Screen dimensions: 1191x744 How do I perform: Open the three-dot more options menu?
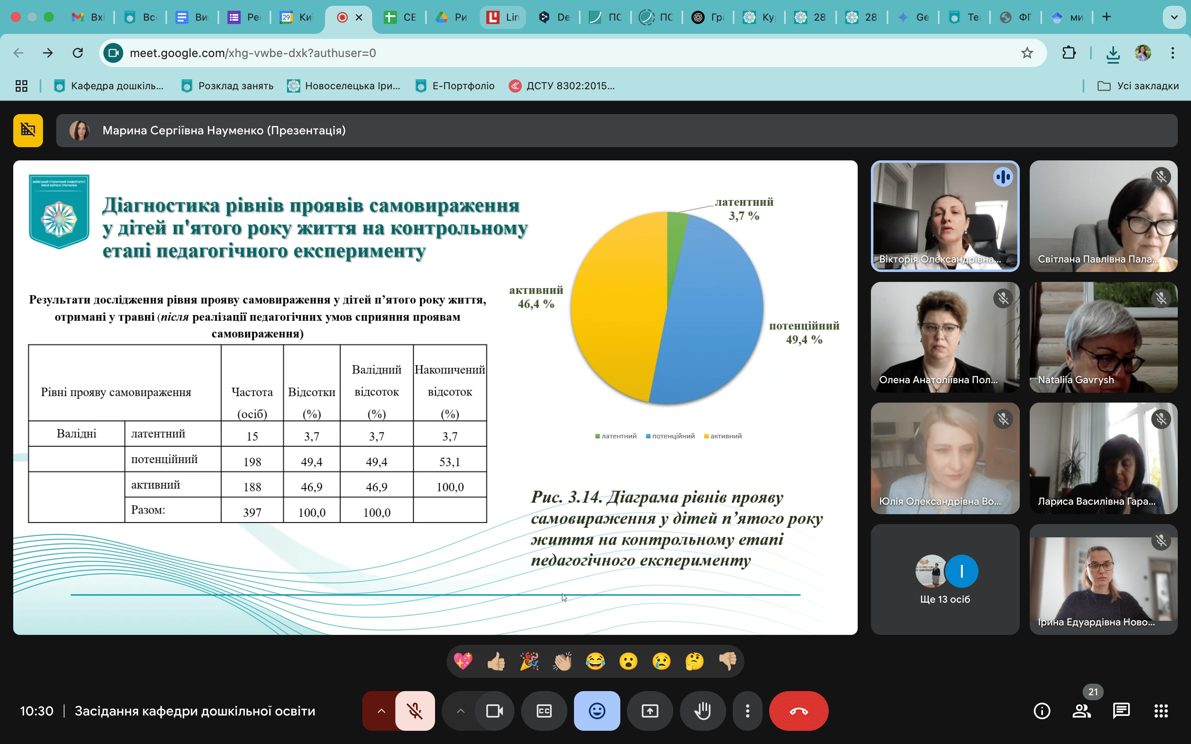tap(747, 711)
